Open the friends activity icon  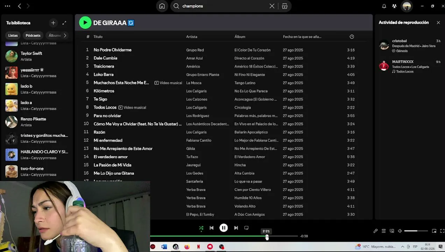394,6
